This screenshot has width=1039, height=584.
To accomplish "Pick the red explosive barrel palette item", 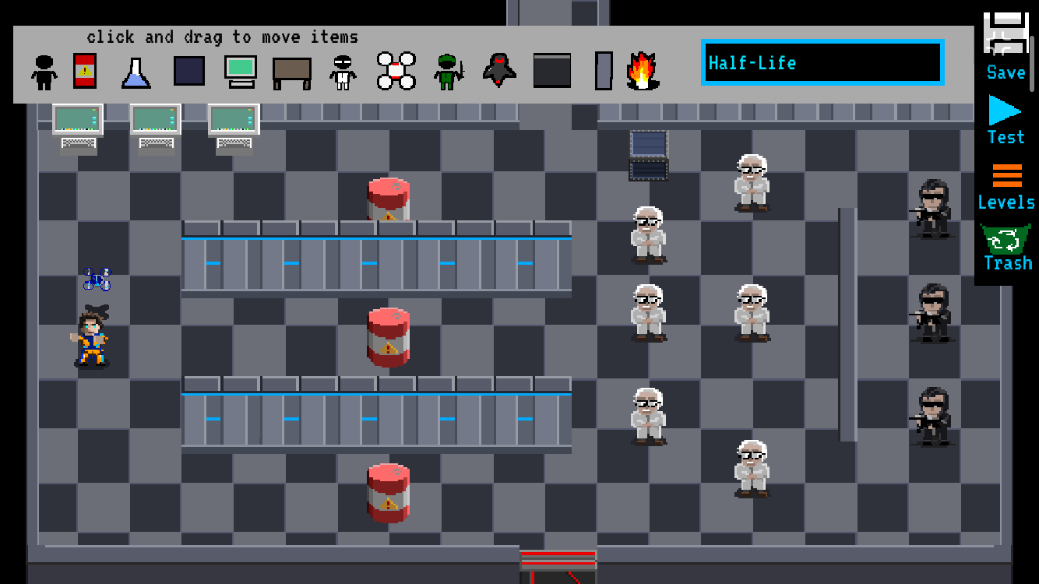I will click(85, 71).
